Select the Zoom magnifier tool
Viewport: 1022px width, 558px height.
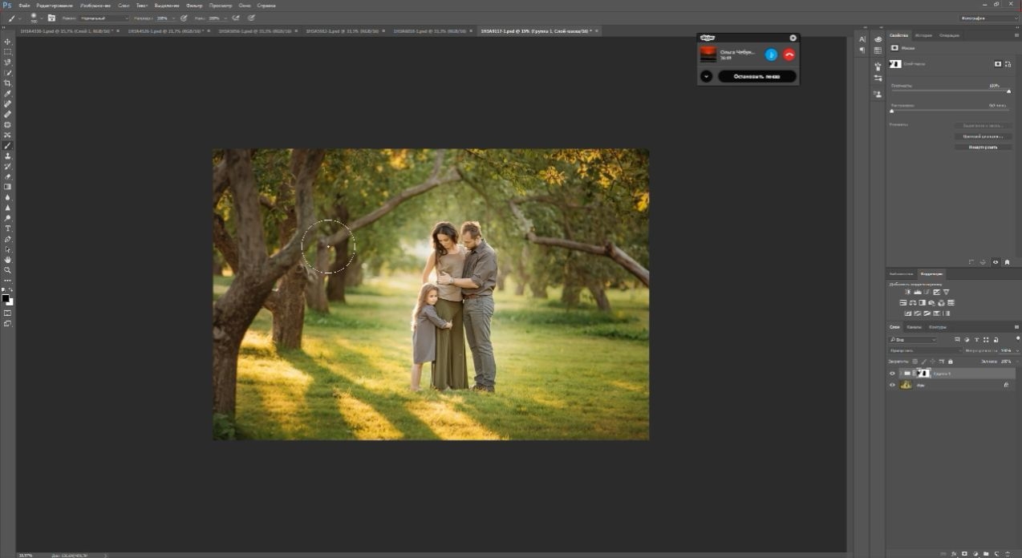tap(7, 270)
